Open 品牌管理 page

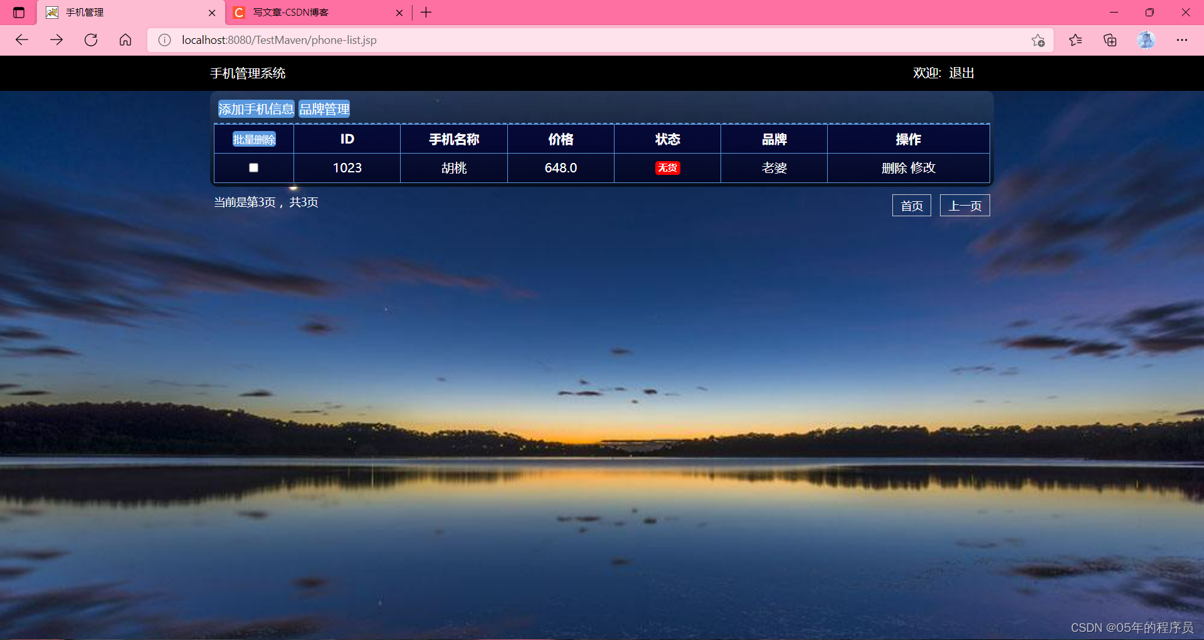[324, 108]
